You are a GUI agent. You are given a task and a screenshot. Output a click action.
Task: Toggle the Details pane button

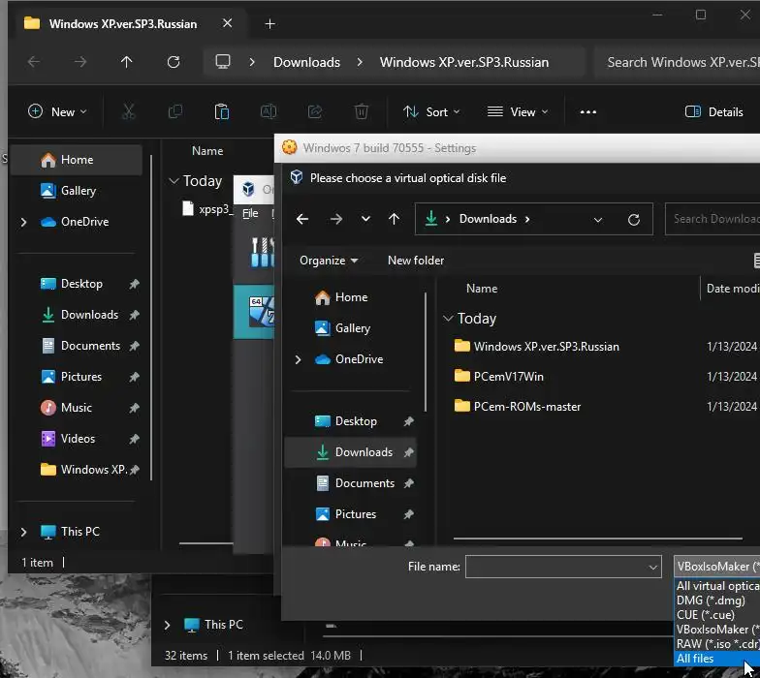point(713,112)
